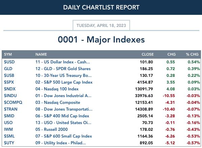202x148 pixels.
Task: Sort table by CHG column header
Action: [171, 54]
